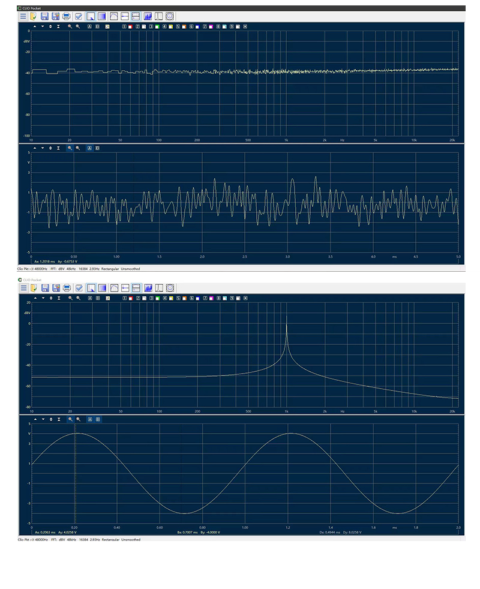The height and width of the screenshot is (589, 480).
Task: Click the save-as floppy icon in the noise-signal window
Action: point(56,16)
